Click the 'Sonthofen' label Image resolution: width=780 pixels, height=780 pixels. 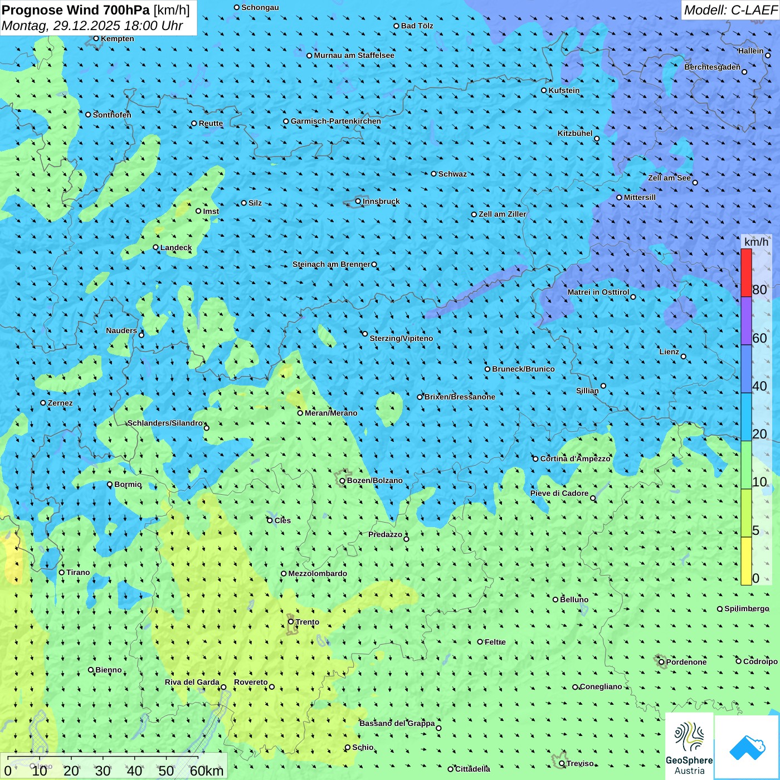[112, 115]
